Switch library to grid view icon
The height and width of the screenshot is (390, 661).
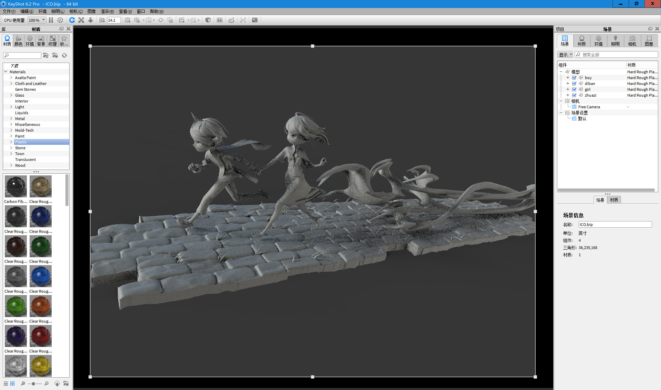tap(12, 383)
